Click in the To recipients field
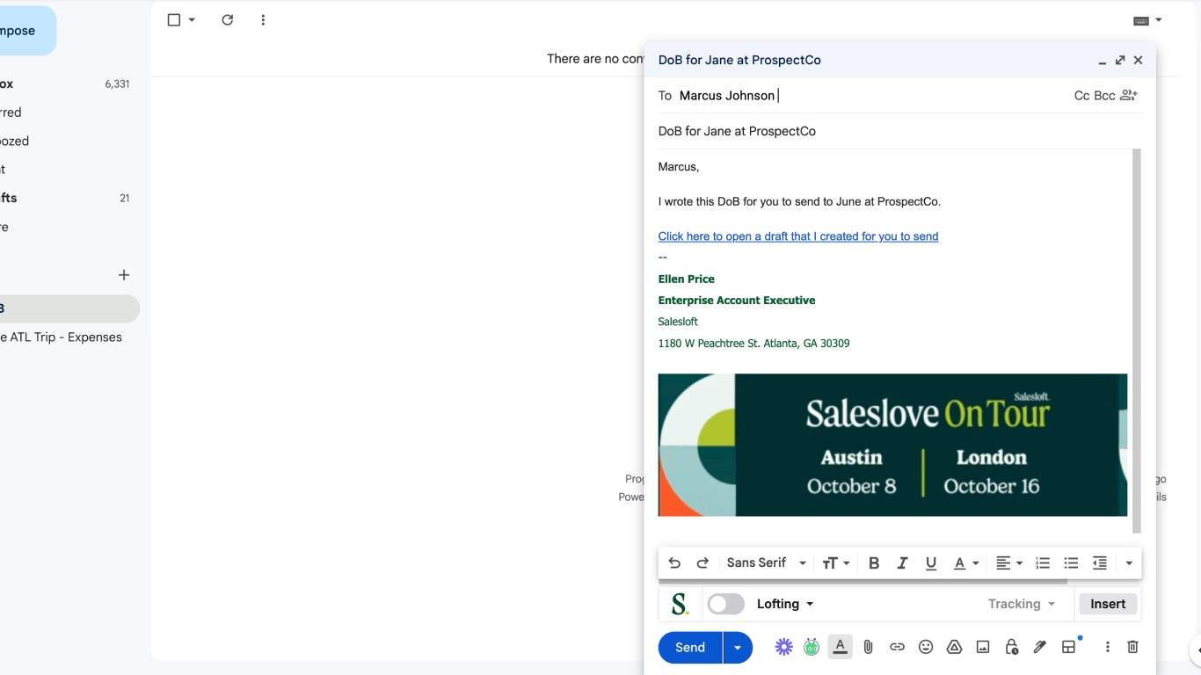1201x675 pixels. click(870, 96)
